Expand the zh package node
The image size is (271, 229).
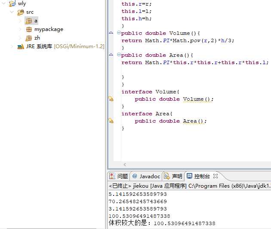click(x=20, y=38)
